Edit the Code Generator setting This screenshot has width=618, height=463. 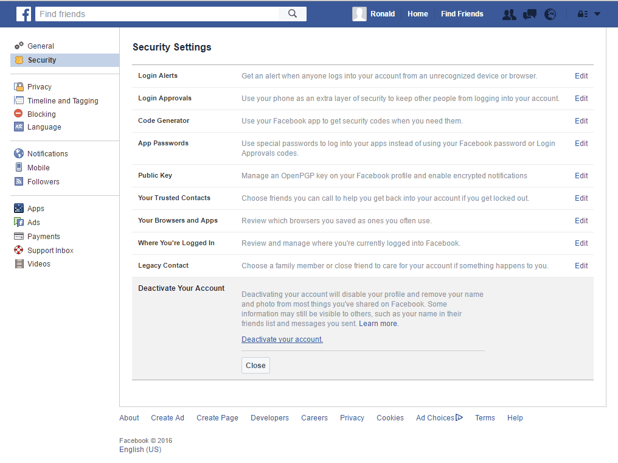581,120
